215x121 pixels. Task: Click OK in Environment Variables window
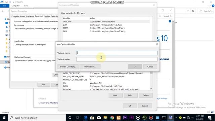130,106
